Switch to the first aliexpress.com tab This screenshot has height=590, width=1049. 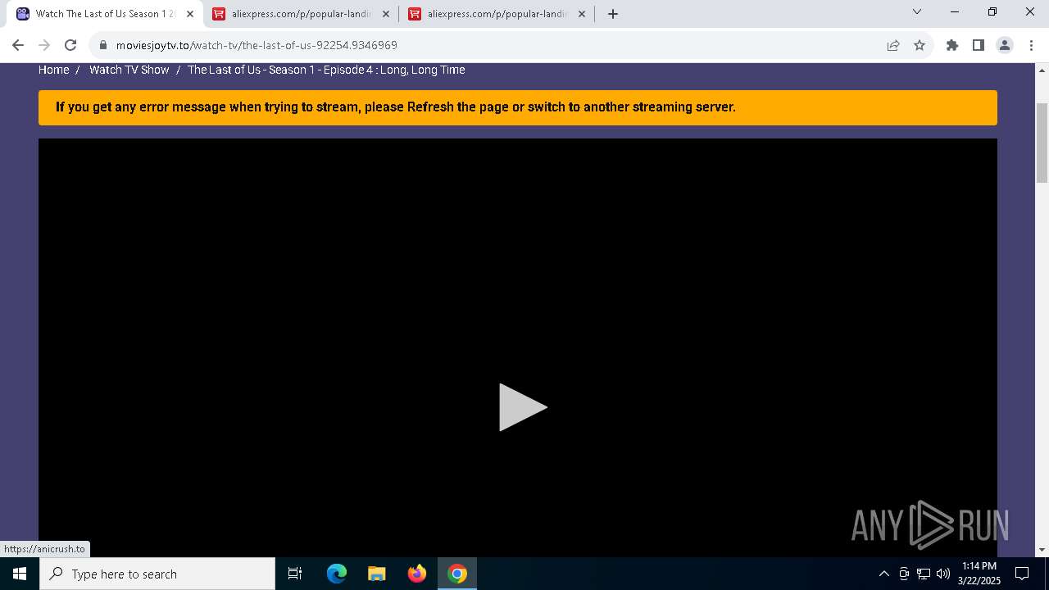coord(302,14)
